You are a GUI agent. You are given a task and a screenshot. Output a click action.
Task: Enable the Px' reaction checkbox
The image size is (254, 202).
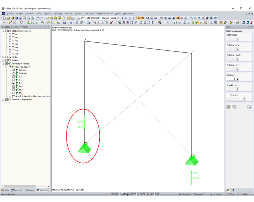(x=14, y=77)
